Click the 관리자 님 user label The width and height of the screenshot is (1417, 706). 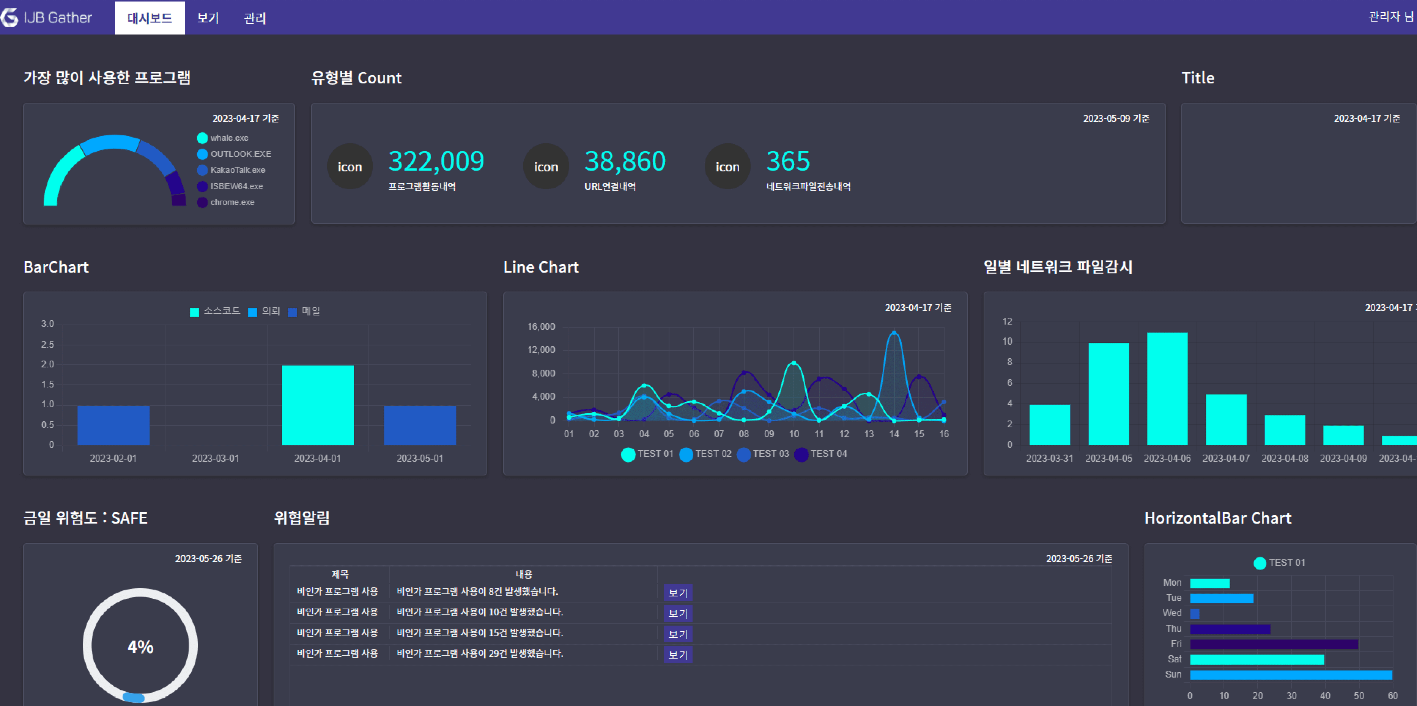(1391, 17)
